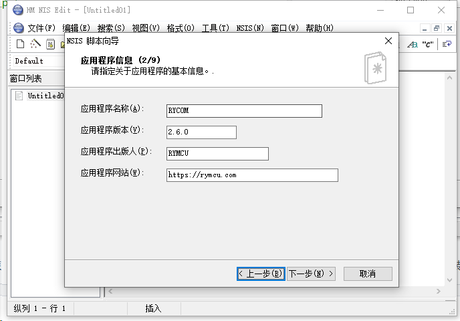
Task: Open the NSIS(N) menu
Action: 250,28
